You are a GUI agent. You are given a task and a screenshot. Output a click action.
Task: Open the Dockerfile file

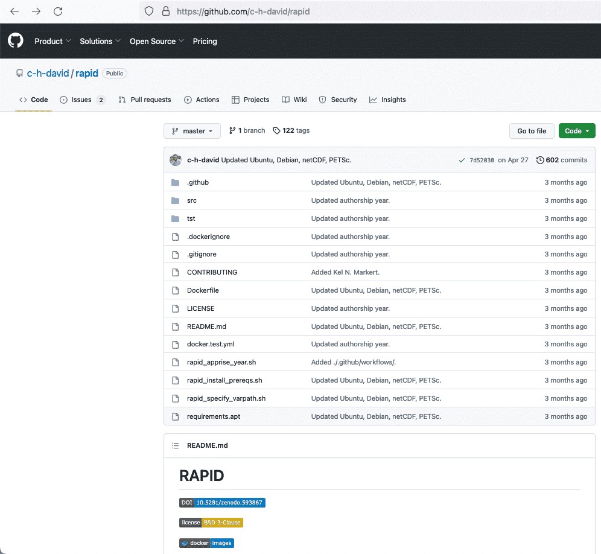point(203,290)
